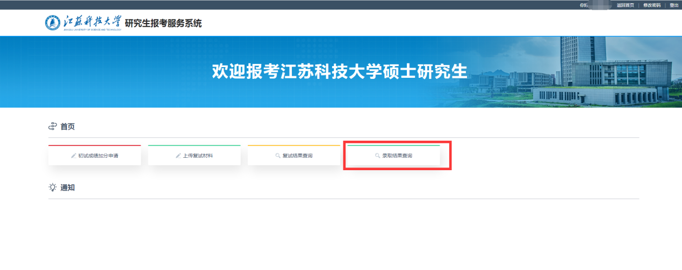
Task: Click the pencil icon on 初试成绩加分申请 card
Action: click(74, 156)
